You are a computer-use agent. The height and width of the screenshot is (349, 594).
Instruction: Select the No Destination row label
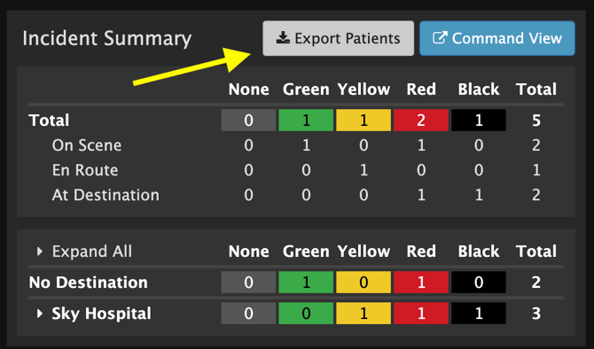point(89,283)
